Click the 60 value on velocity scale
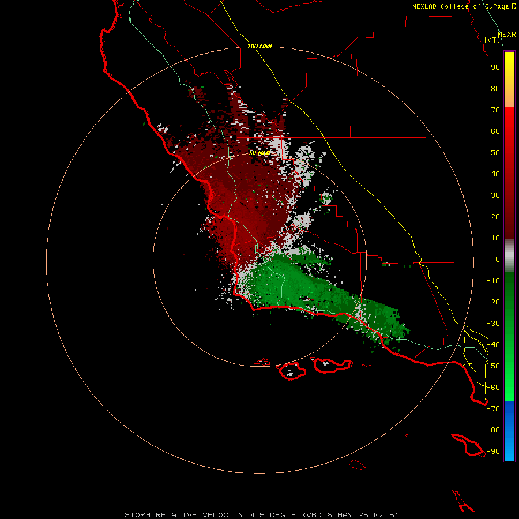 pos(495,131)
